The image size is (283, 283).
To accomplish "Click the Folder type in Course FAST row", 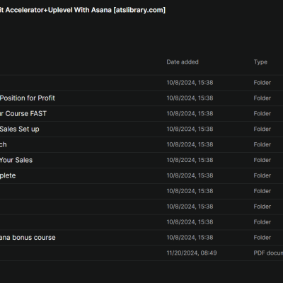I will [262, 114].
